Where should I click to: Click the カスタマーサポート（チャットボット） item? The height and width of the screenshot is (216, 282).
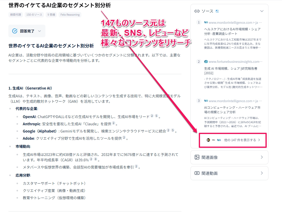coord(55,184)
